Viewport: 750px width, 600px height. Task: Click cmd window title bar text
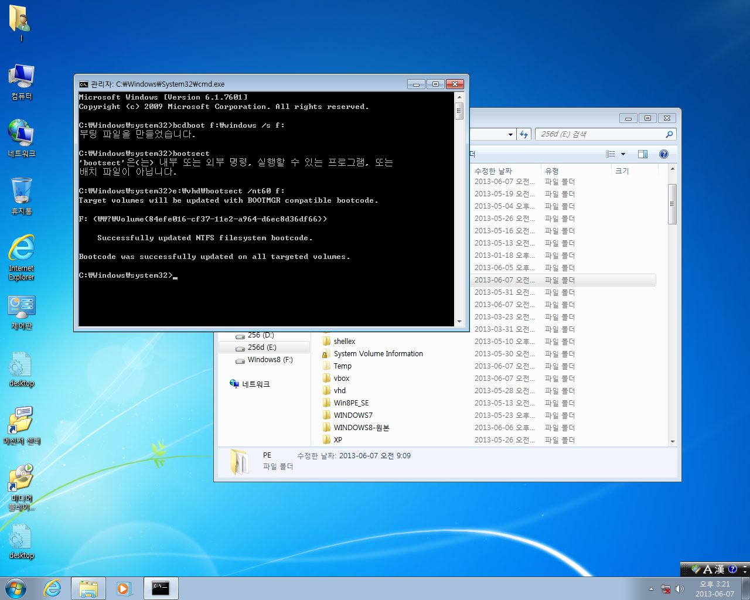click(x=158, y=84)
